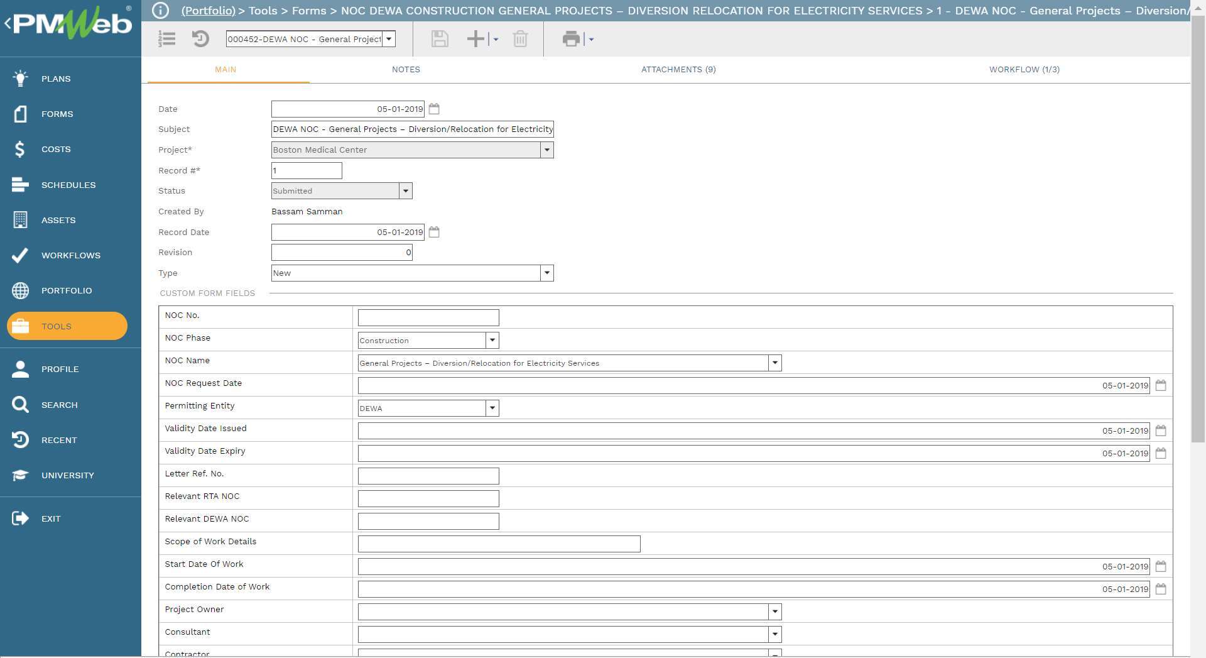This screenshot has height=658, width=1206.
Task: Open the Schedules bars icon
Action: tap(20, 185)
